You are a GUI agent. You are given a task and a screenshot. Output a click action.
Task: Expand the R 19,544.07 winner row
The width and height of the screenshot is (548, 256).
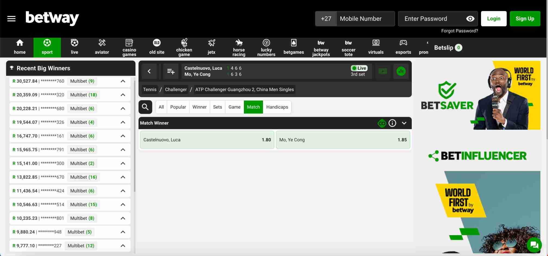click(x=123, y=122)
